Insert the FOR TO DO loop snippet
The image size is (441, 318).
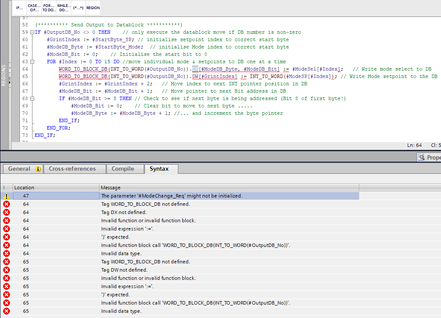[x=48, y=8]
